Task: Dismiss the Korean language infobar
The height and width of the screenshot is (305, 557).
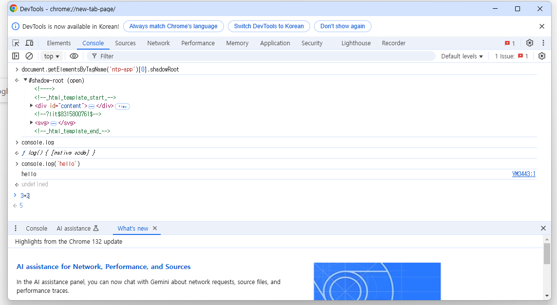Action: click(542, 26)
